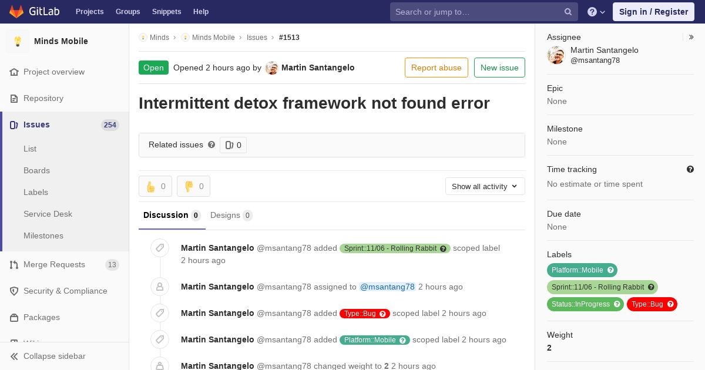Click the Project overview home icon

(x=14, y=72)
